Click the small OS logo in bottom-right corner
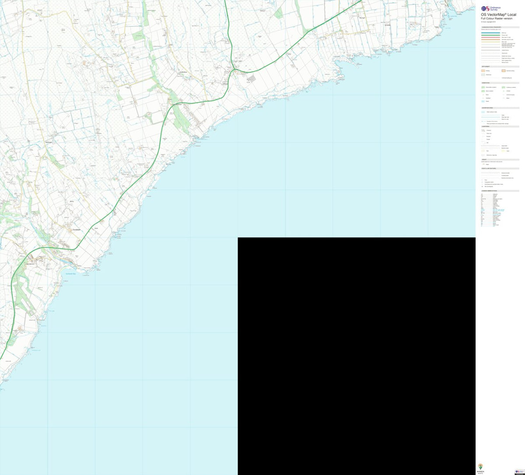Image resolution: width=525 pixels, height=475 pixels. (x=518, y=472)
